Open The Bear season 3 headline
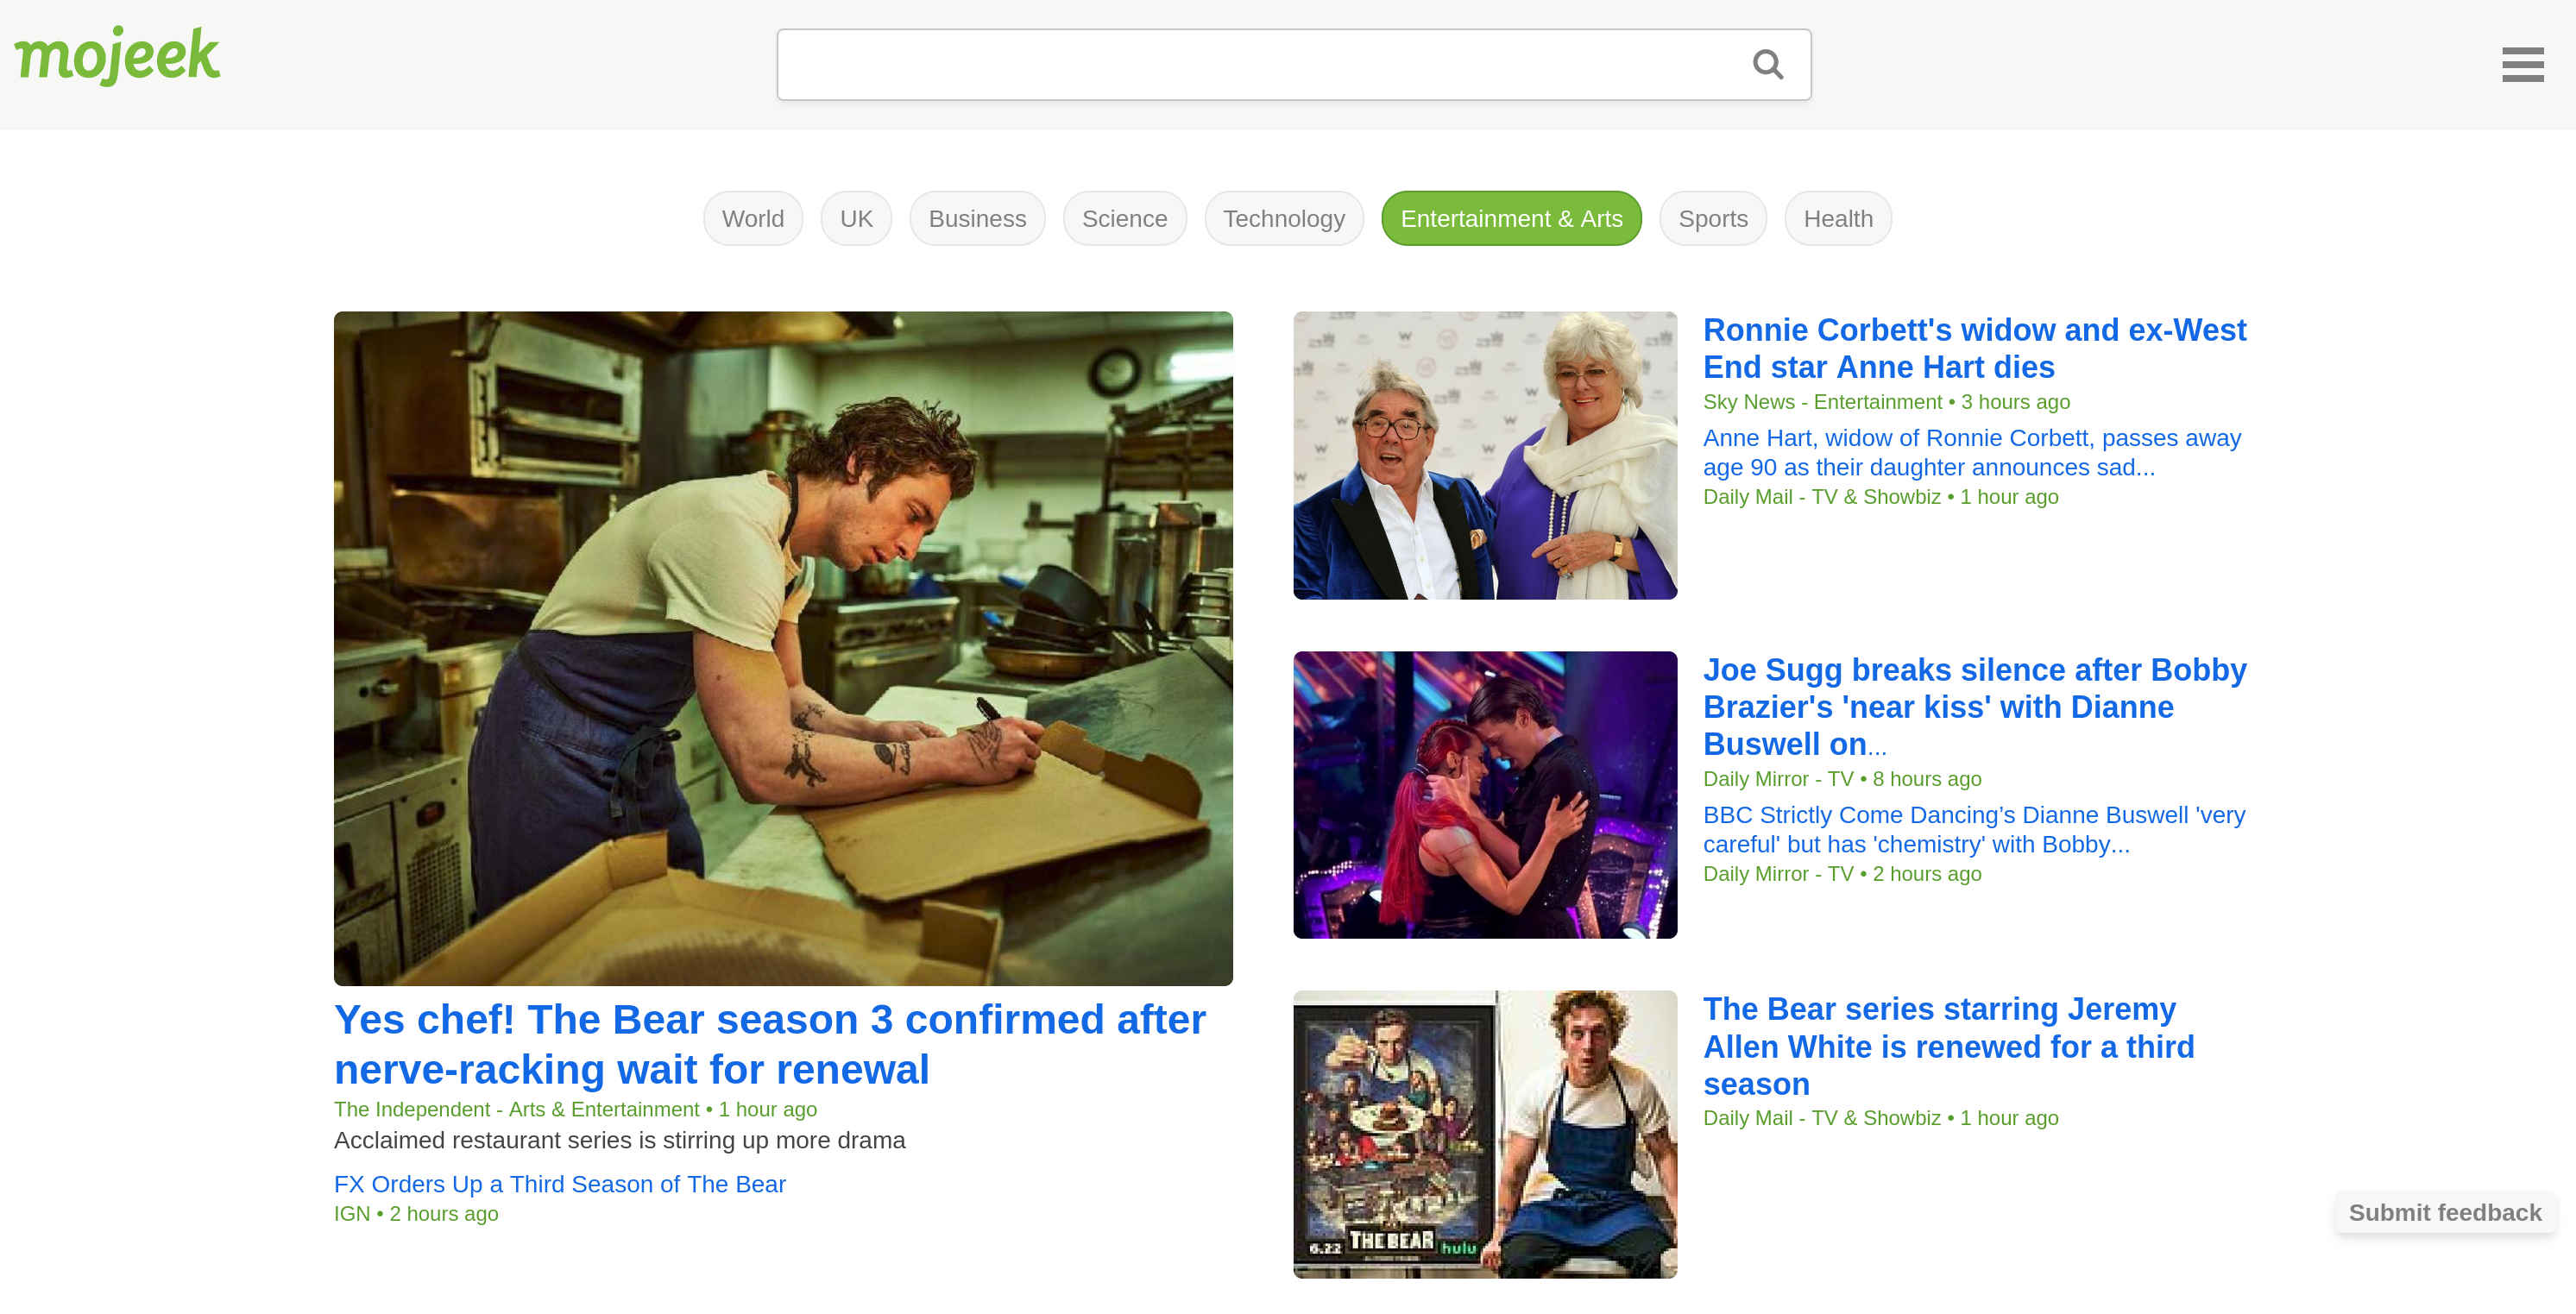The image size is (2576, 1314). [769, 1044]
